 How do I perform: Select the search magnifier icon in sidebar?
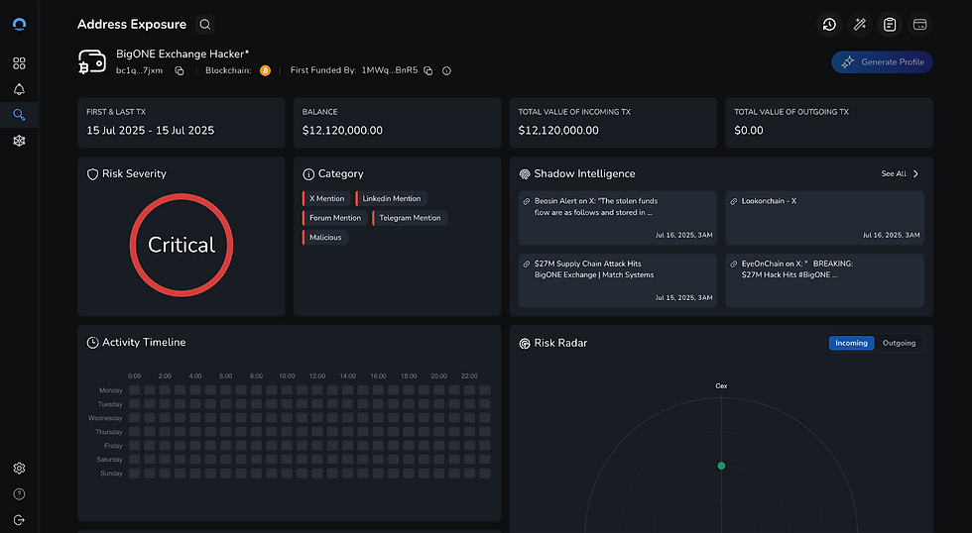(x=19, y=115)
